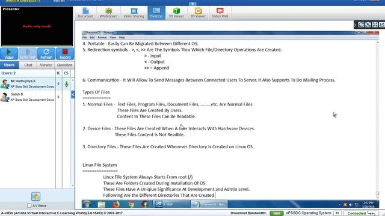Expand the top header drop-down arrow

click(x=192, y=4)
